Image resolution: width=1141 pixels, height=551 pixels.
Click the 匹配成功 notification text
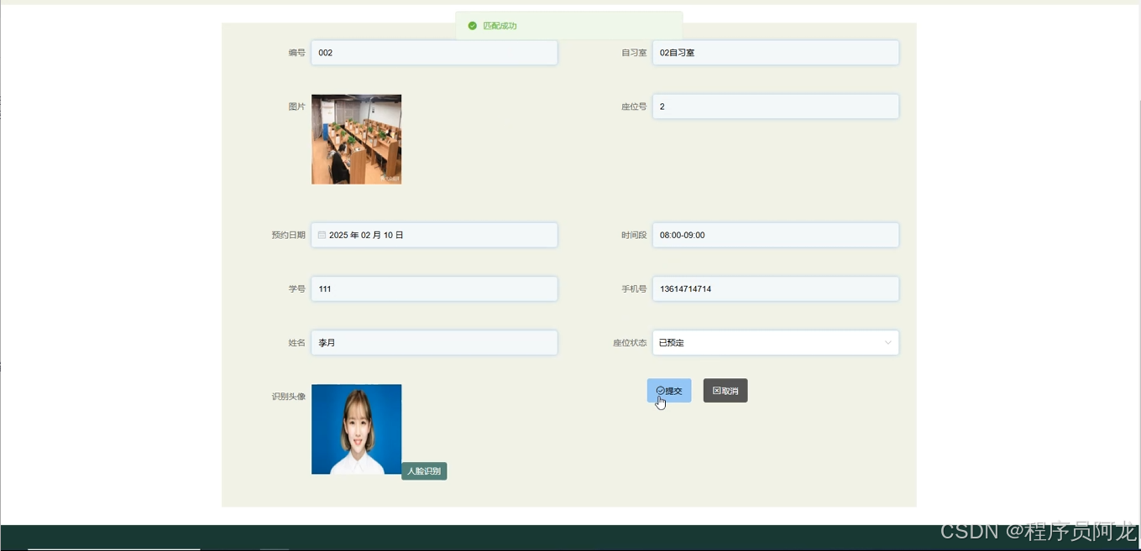click(x=500, y=26)
